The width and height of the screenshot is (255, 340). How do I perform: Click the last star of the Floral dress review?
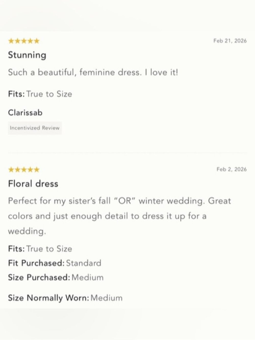pyautogui.click(x=37, y=170)
